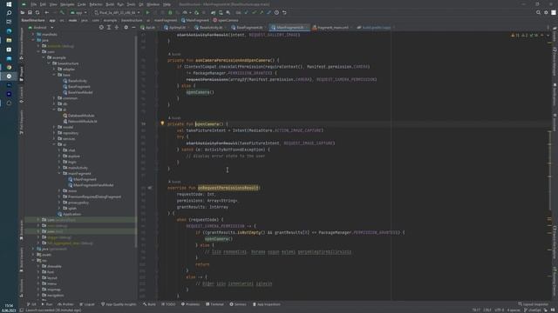558x313 pixels.
Task: Click the Debug app bug icon in toolbar
Action: pyautogui.click(x=170, y=12)
